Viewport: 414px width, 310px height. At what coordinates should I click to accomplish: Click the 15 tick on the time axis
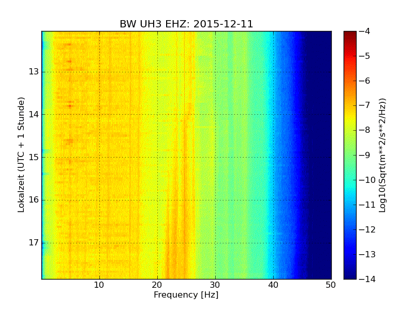pos(34,157)
